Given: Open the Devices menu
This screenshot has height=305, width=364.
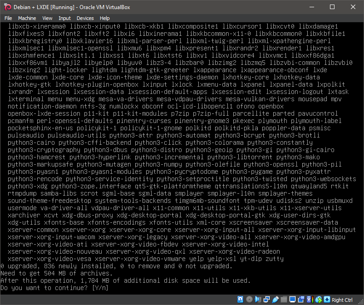Looking at the screenshot, I should [x=85, y=18].
